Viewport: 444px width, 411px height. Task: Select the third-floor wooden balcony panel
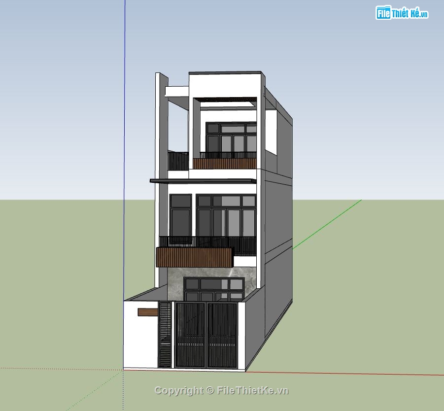(225, 164)
